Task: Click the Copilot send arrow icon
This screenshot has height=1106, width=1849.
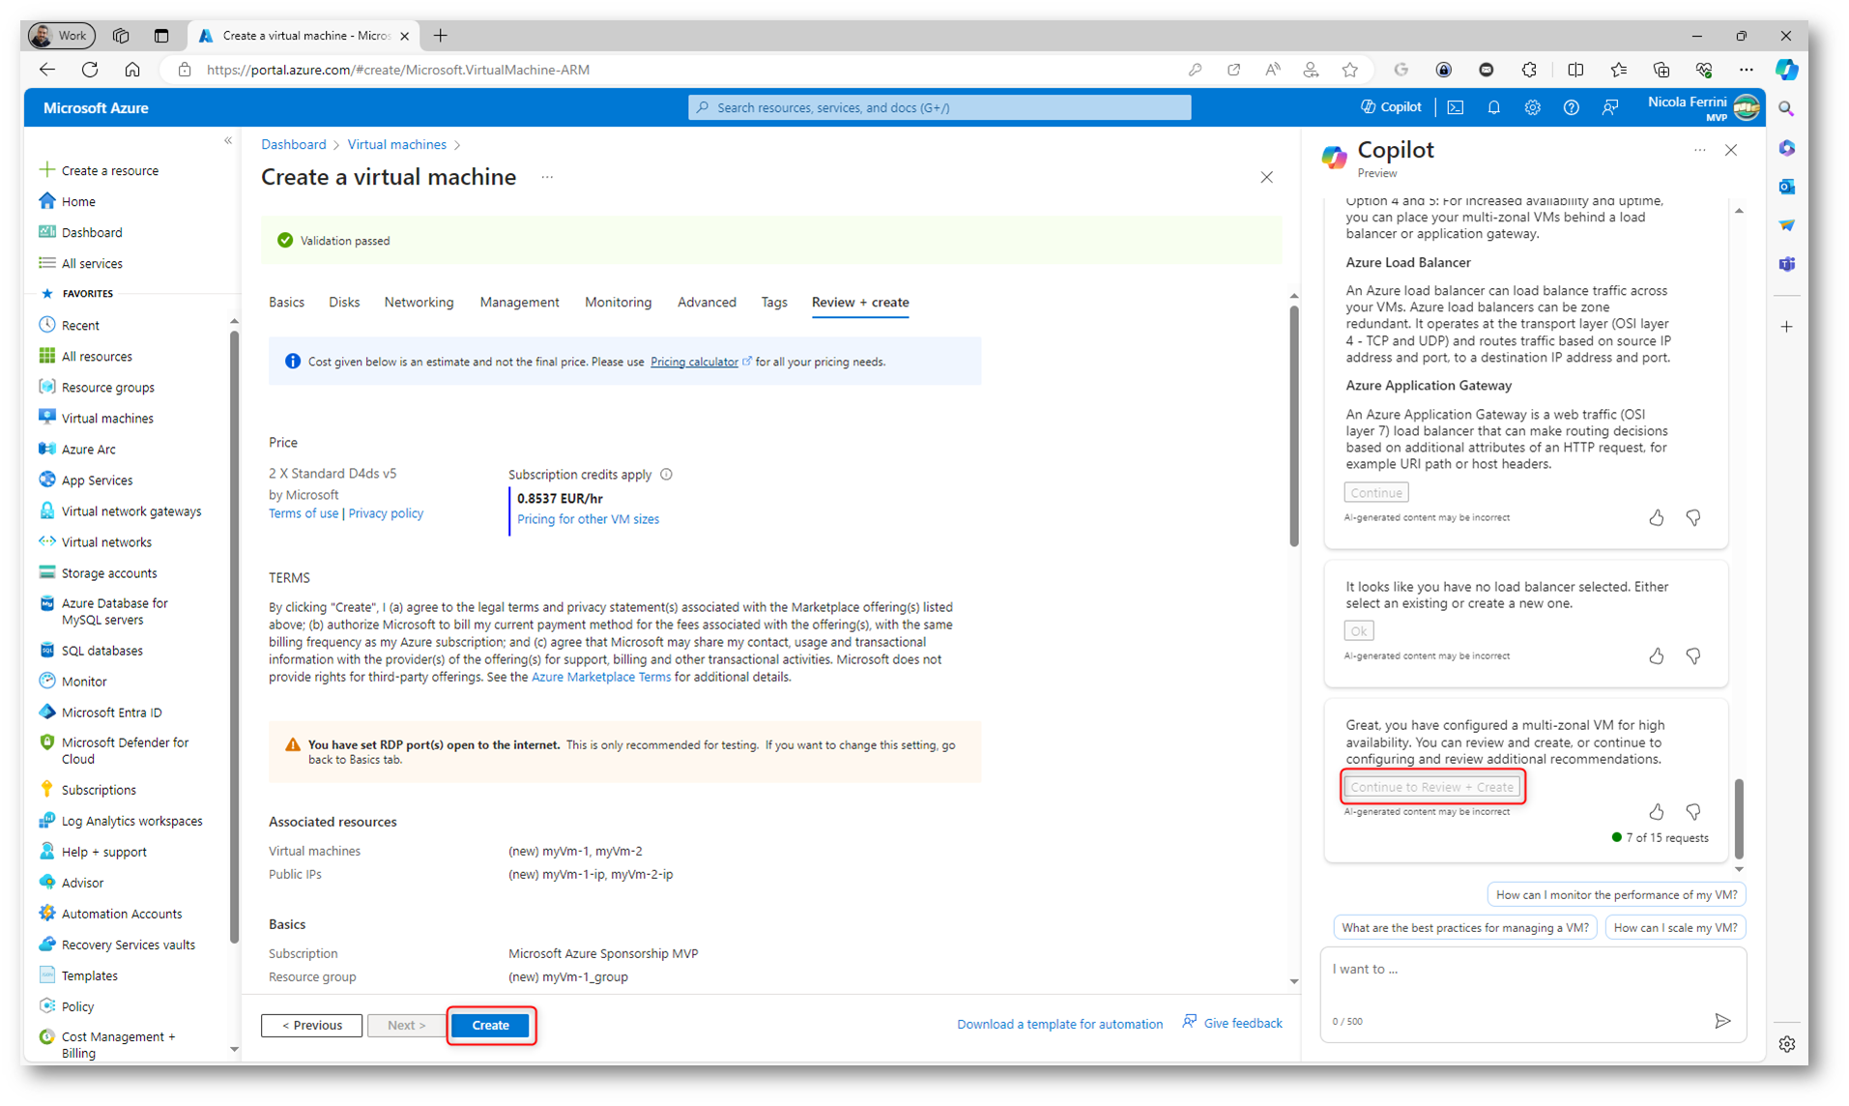Action: (x=1722, y=1021)
